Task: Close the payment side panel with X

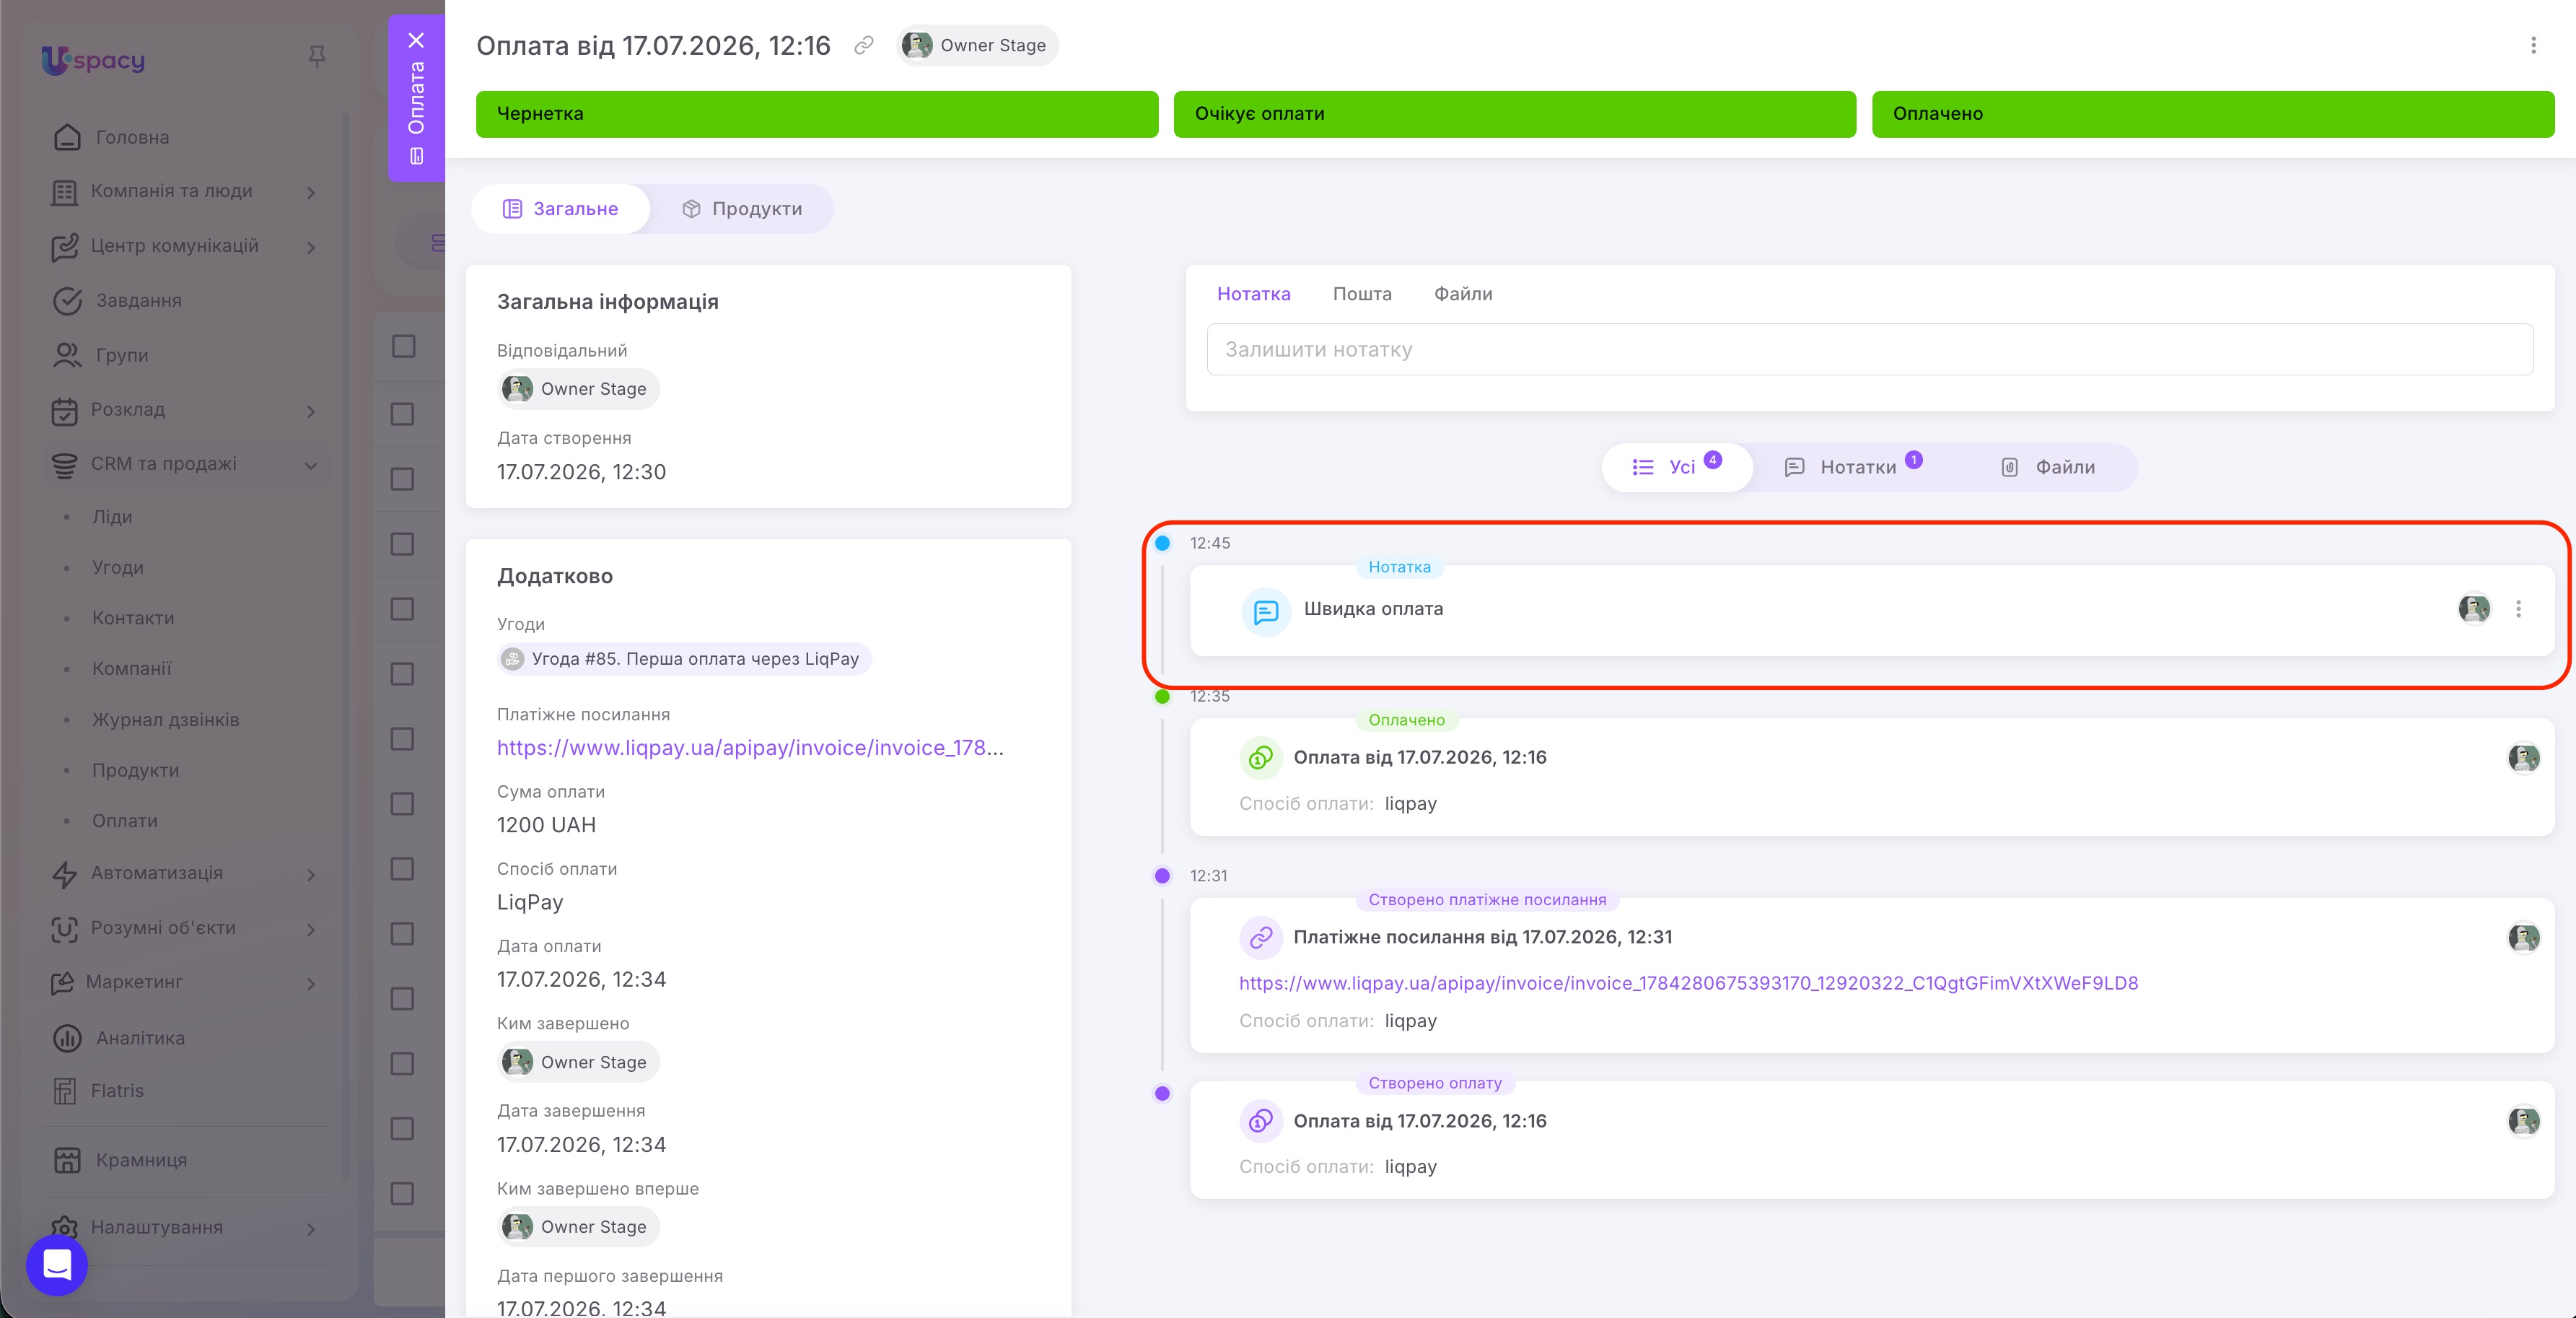Action: [417, 40]
